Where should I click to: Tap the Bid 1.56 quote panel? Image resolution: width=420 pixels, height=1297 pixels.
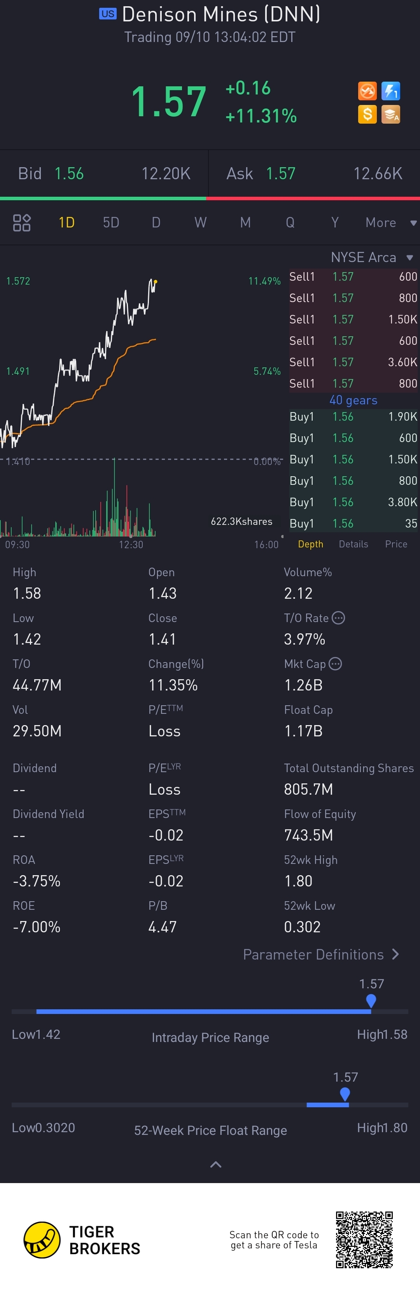[104, 174]
